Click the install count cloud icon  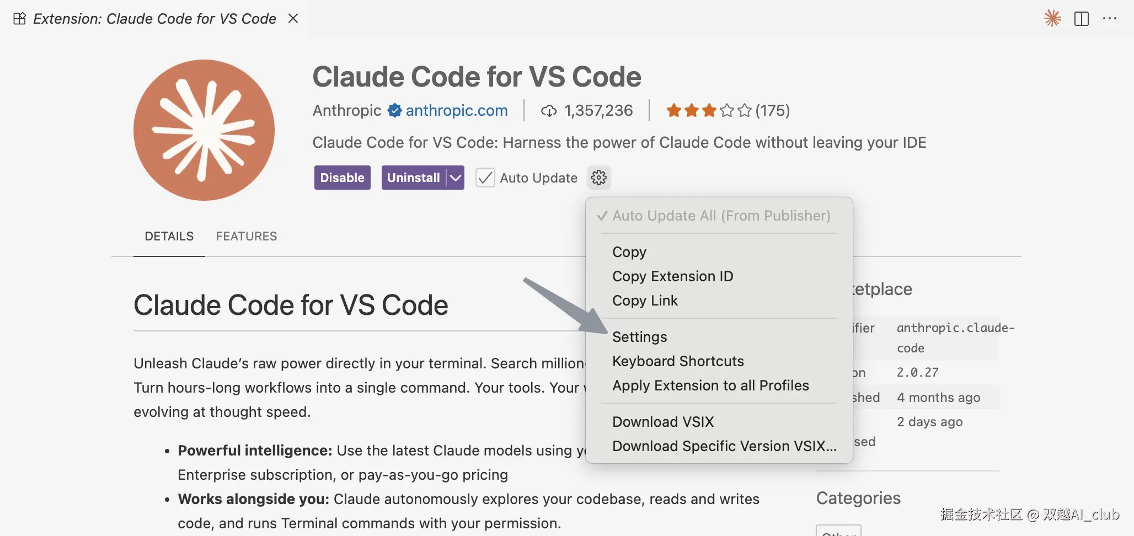point(549,111)
